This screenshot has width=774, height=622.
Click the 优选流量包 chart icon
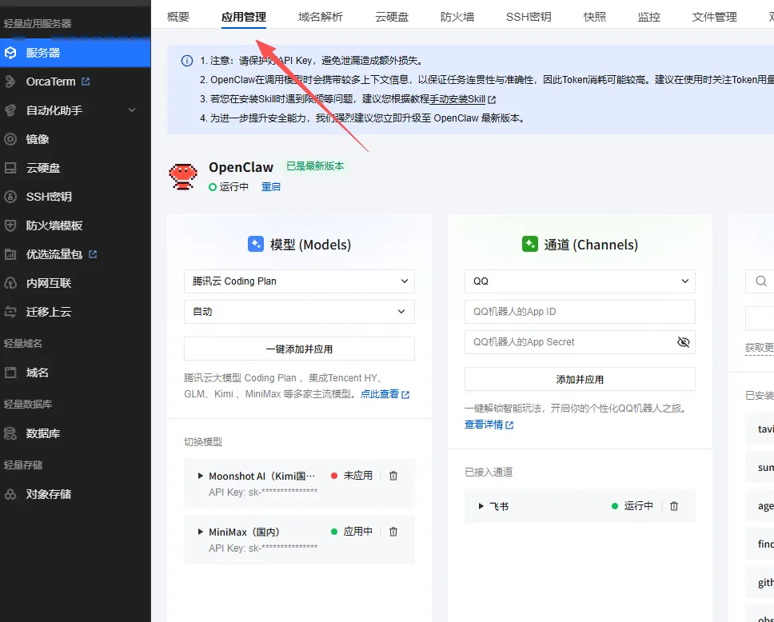(10, 254)
